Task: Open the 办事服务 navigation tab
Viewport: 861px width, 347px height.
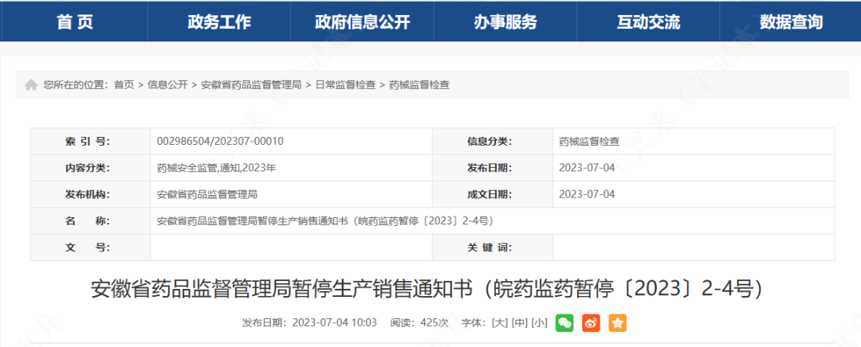Action: coord(505,21)
